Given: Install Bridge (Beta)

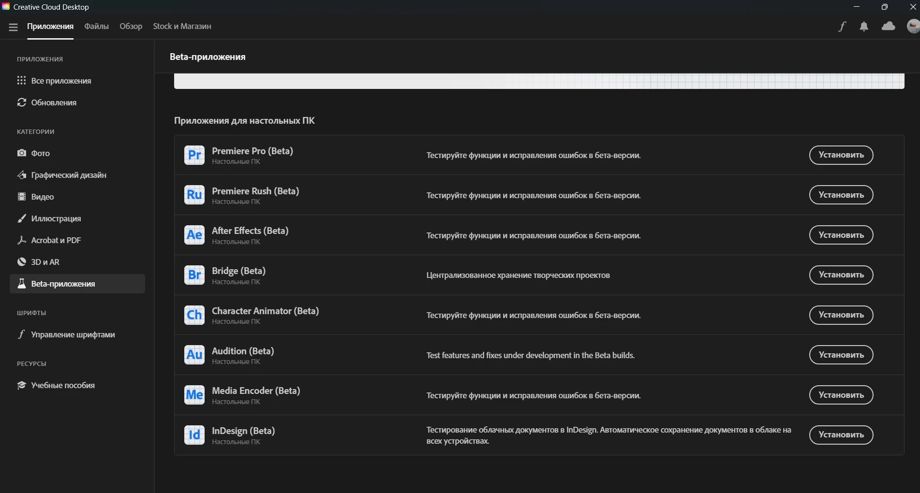Looking at the screenshot, I should click(x=841, y=275).
